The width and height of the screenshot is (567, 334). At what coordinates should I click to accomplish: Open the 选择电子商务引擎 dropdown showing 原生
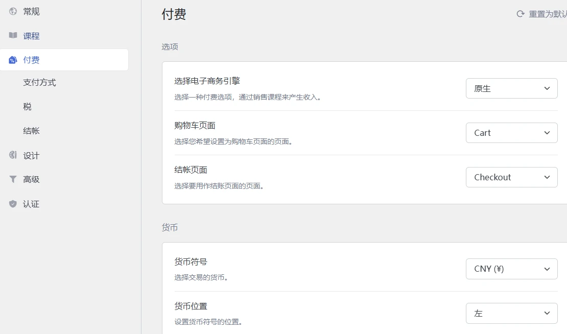pyautogui.click(x=511, y=88)
